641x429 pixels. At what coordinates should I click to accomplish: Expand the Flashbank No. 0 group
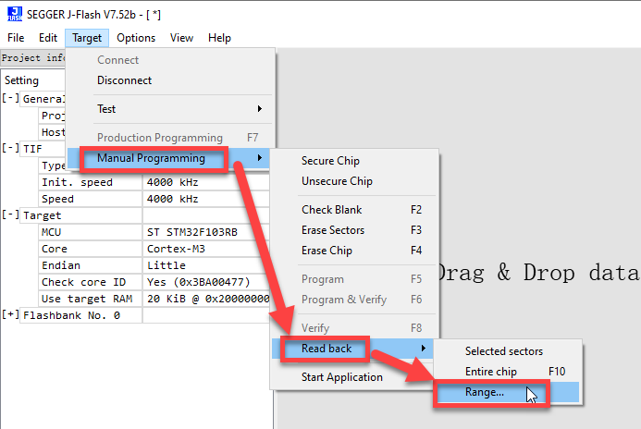tap(10, 315)
